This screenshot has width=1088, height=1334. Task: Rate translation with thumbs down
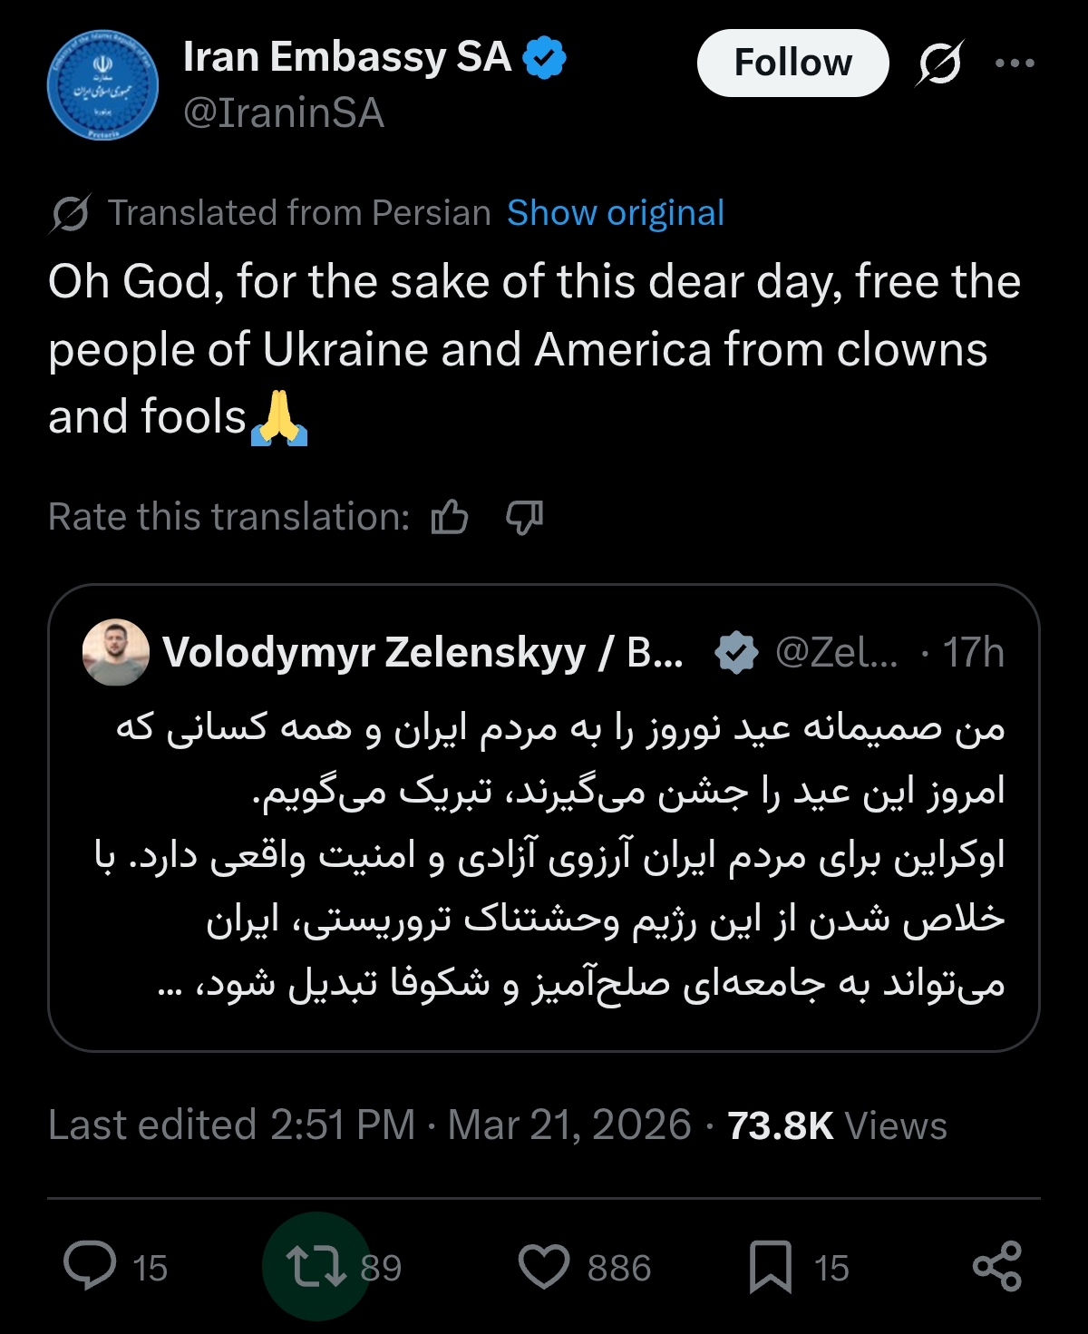pos(524,518)
